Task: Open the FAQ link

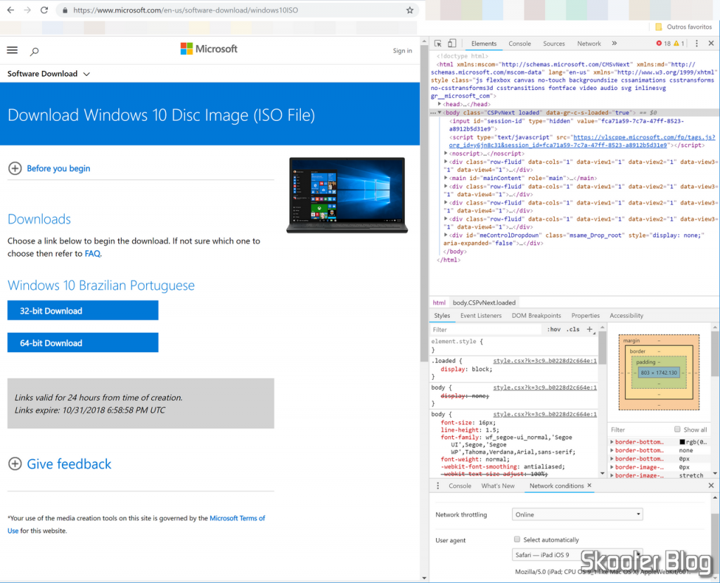Action: (92, 254)
